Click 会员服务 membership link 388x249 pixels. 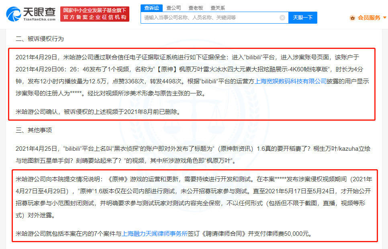pyautogui.click(x=369, y=18)
